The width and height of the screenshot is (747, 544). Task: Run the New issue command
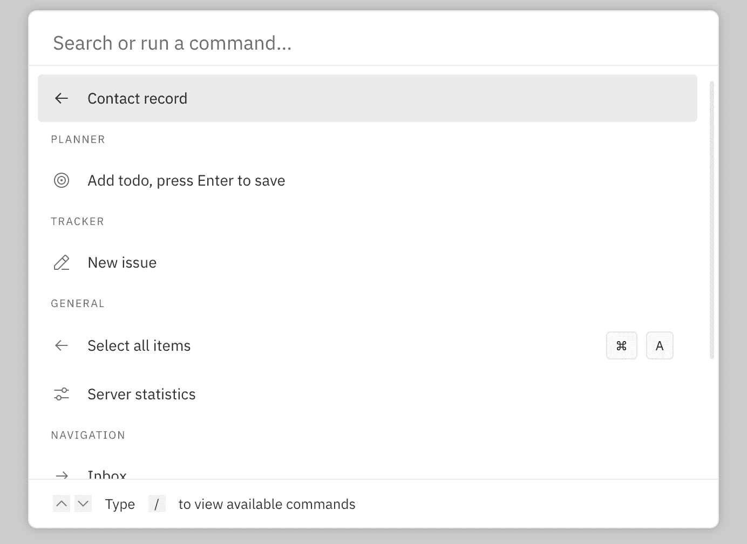(122, 263)
